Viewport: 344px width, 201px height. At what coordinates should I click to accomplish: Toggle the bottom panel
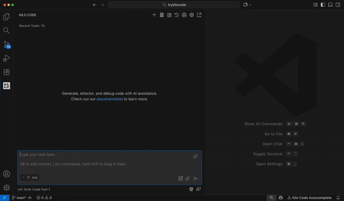coord(330,5)
